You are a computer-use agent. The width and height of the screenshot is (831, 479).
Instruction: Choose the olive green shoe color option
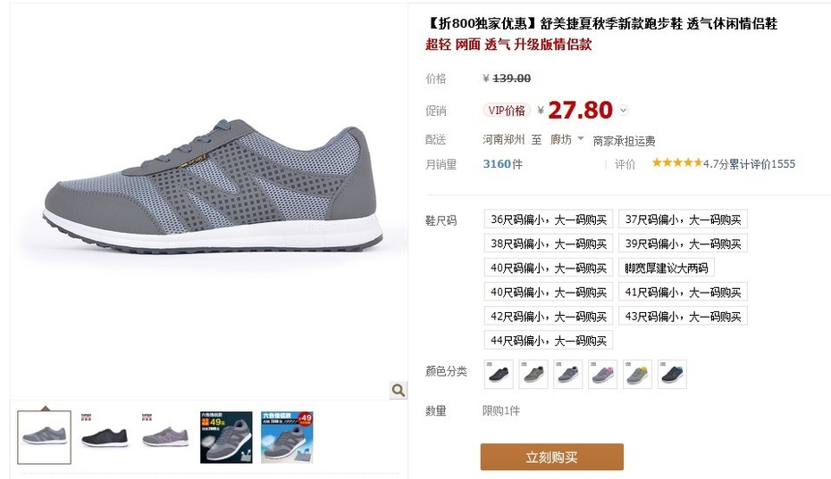click(533, 375)
